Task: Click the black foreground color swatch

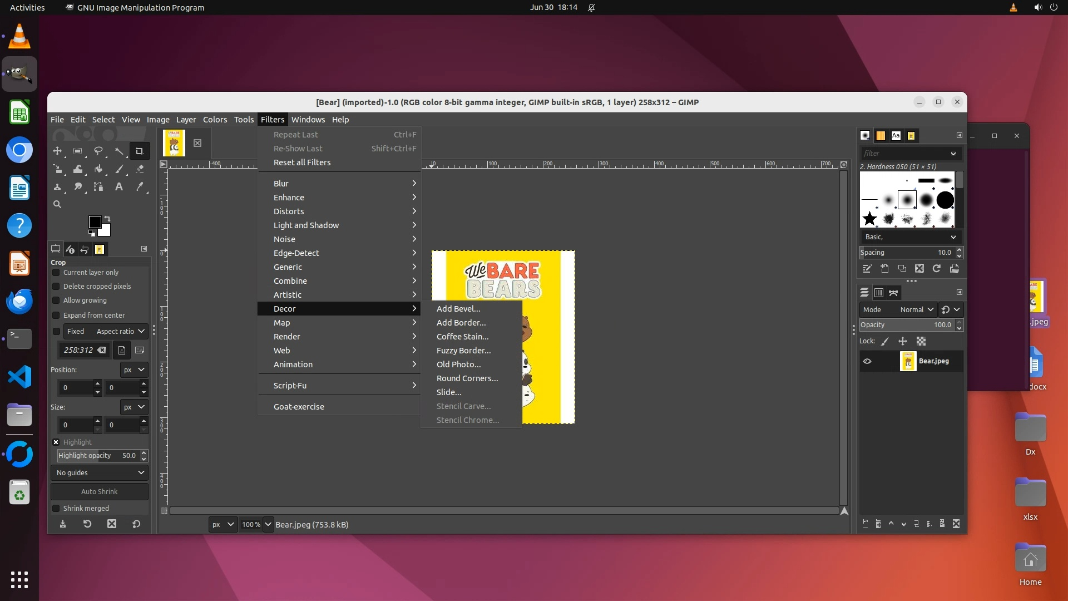Action: pyautogui.click(x=95, y=222)
